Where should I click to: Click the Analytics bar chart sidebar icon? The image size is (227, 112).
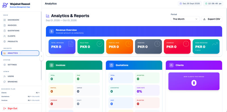point(5,53)
